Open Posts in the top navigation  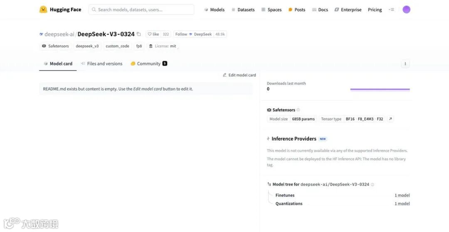[297, 10]
